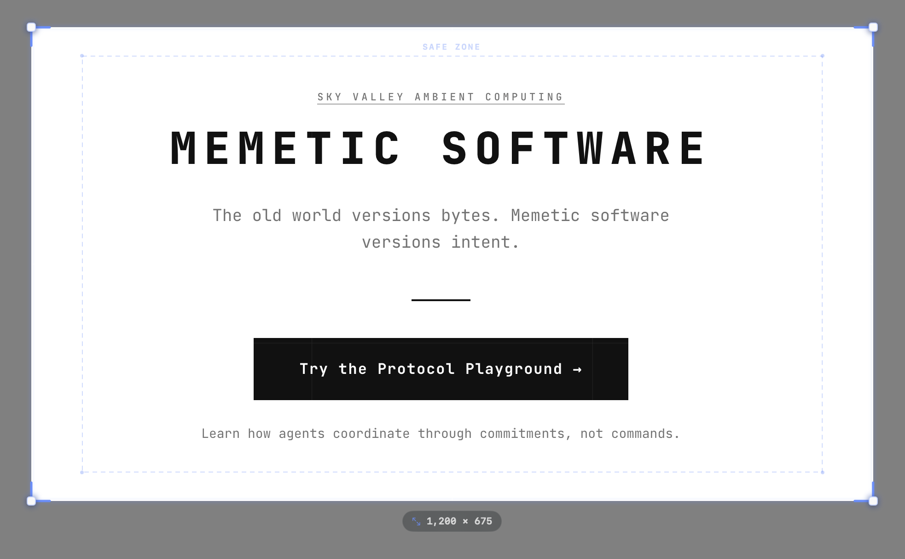Click the short black divider line
The width and height of the screenshot is (905, 559).
coord(441,300)
